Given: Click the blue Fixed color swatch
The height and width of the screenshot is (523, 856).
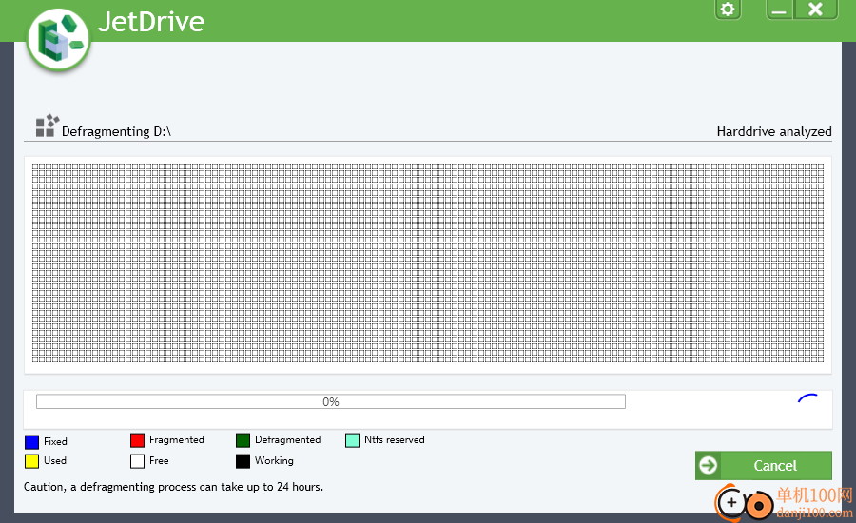Looking at the screenshot, I should (x=31, y=441).
